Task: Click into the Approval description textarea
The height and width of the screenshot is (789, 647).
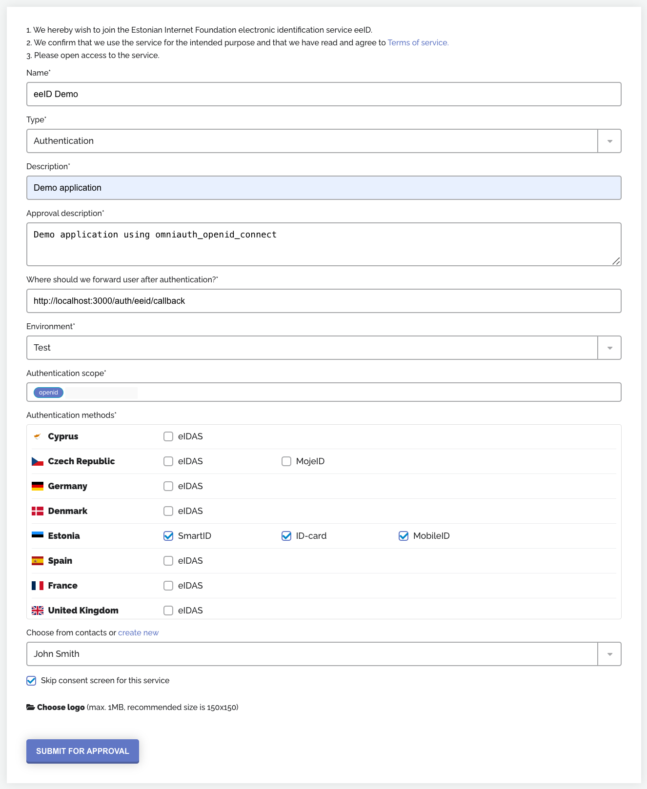Action: click(324, 244)
